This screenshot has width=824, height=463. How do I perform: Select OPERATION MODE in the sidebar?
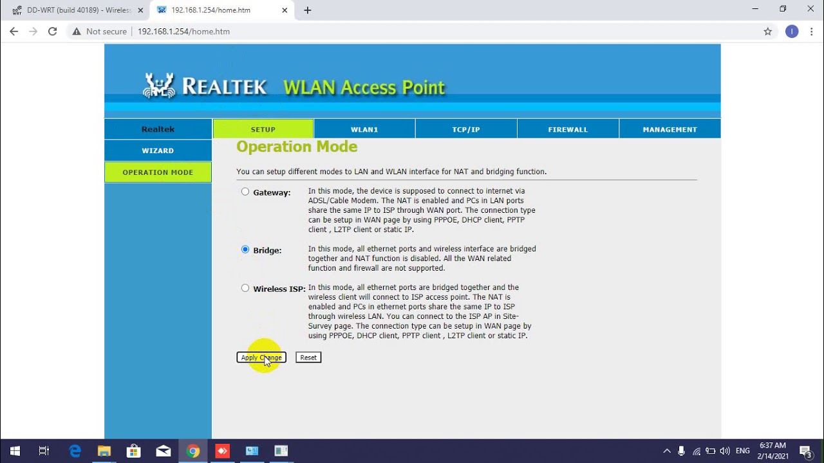point(158,172)
